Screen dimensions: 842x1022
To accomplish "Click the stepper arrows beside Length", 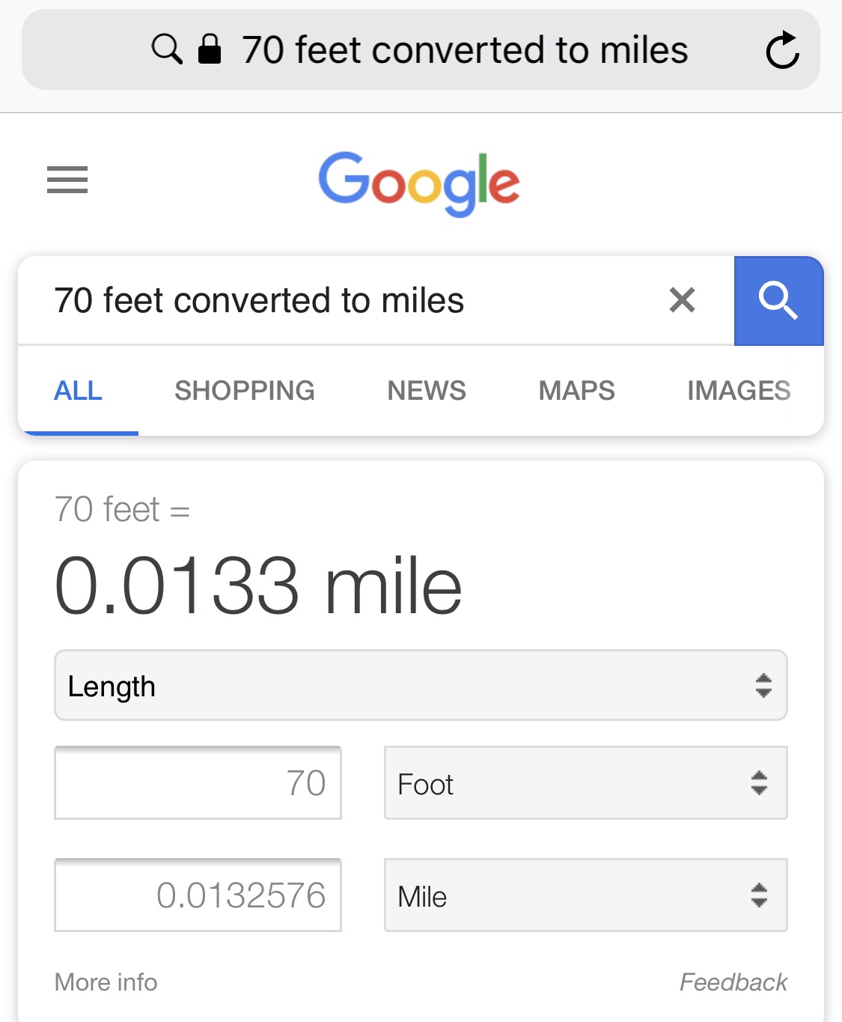I will [763, 685].
